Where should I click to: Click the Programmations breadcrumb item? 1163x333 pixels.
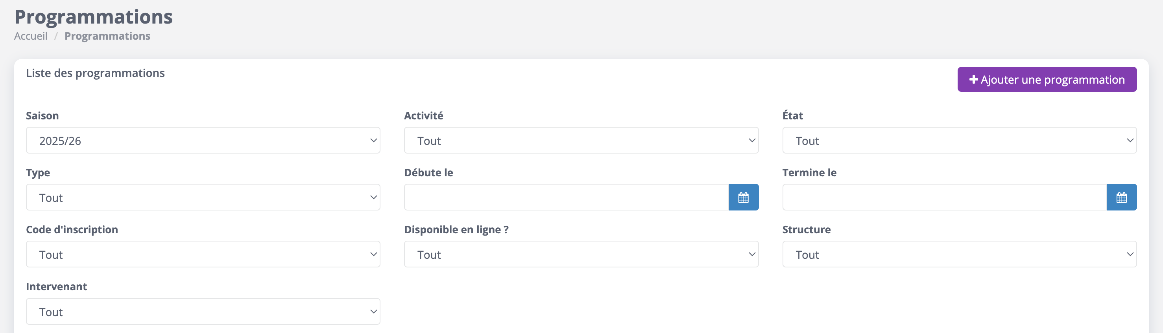click(x=107, y=36)
